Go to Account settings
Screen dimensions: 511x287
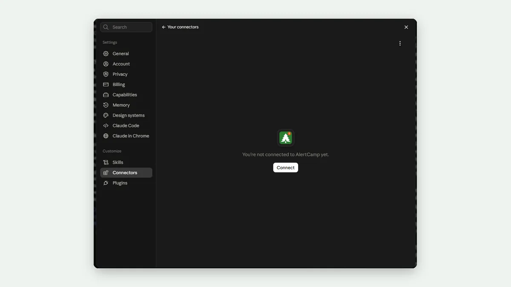click(x=126, y=64)
